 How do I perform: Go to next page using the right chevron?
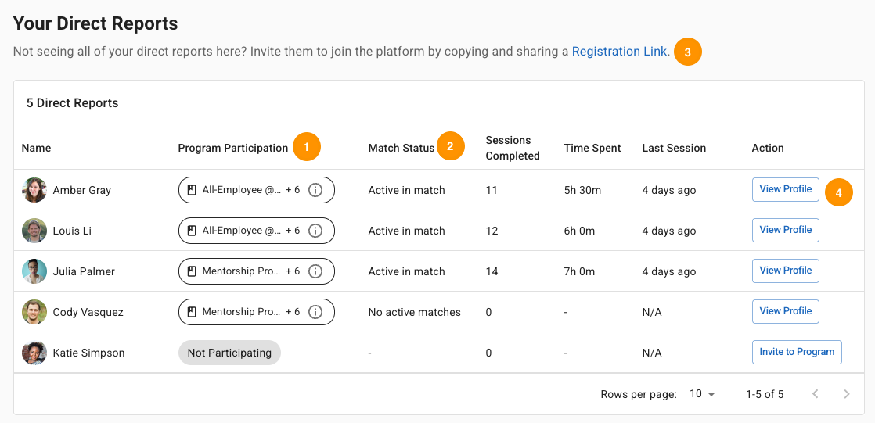(847, 394)
